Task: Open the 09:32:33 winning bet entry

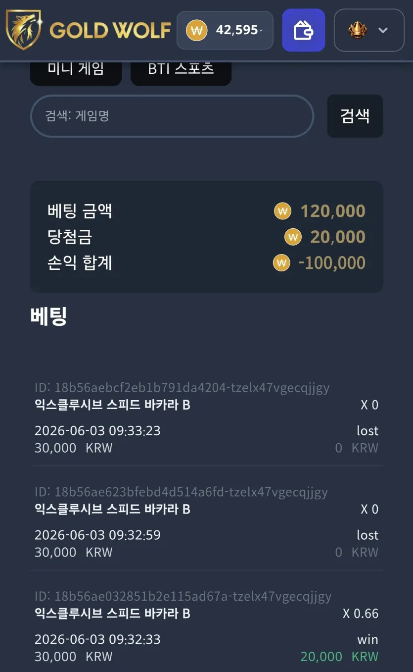Action: click(206, 627)
